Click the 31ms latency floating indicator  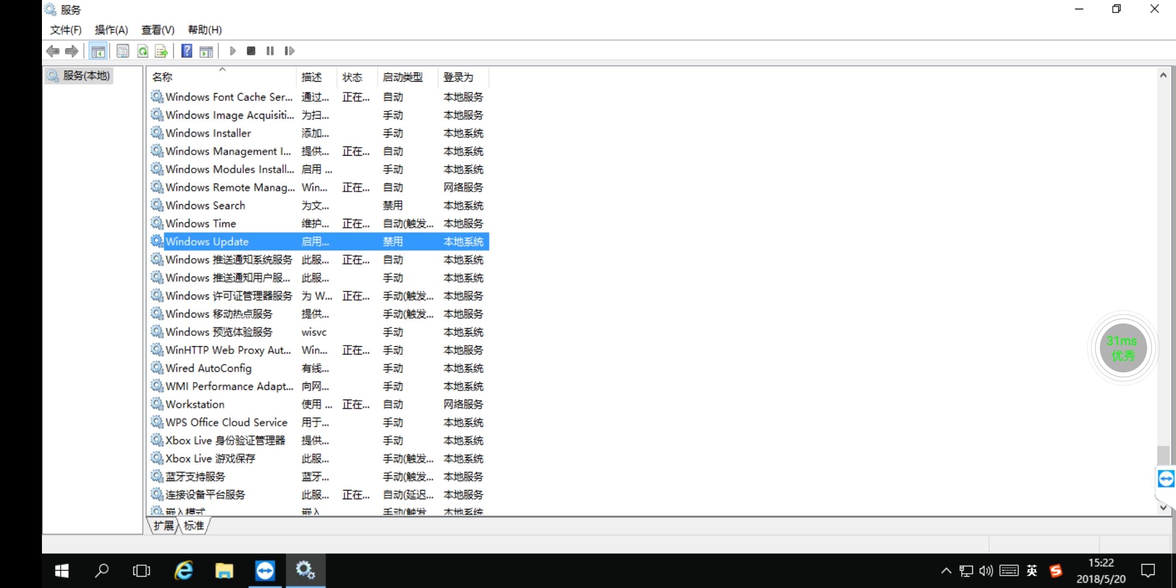1123,348
